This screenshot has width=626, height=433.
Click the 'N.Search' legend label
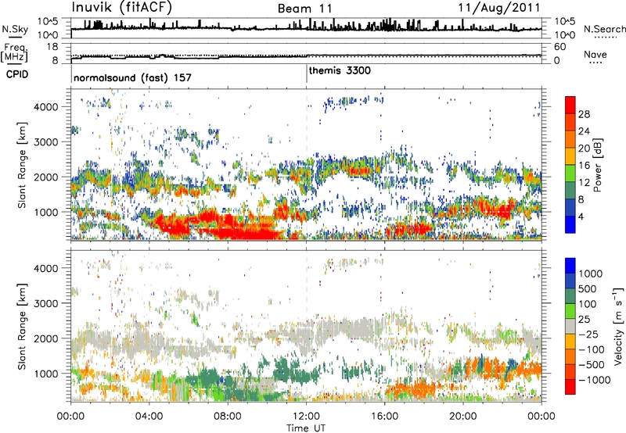(x=604, y=29)
